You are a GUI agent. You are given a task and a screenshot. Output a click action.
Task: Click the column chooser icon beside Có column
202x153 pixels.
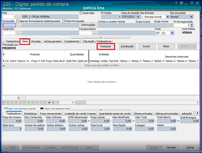click(x=3, y=61)
